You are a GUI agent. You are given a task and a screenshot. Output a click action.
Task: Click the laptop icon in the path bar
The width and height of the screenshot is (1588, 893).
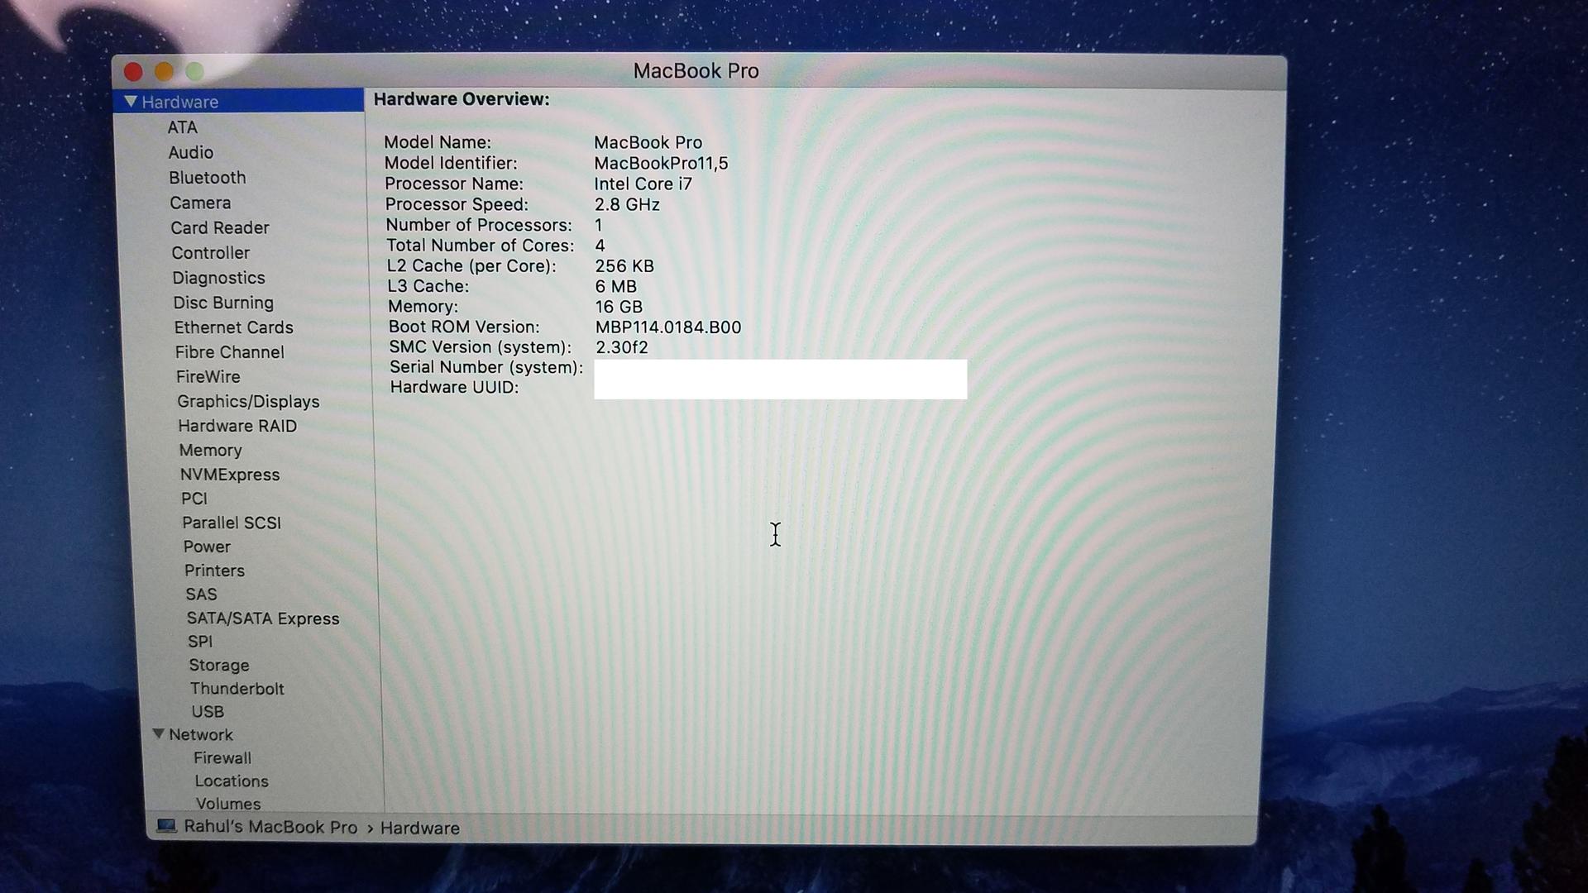pyautogui.click(x=166, y=826)
